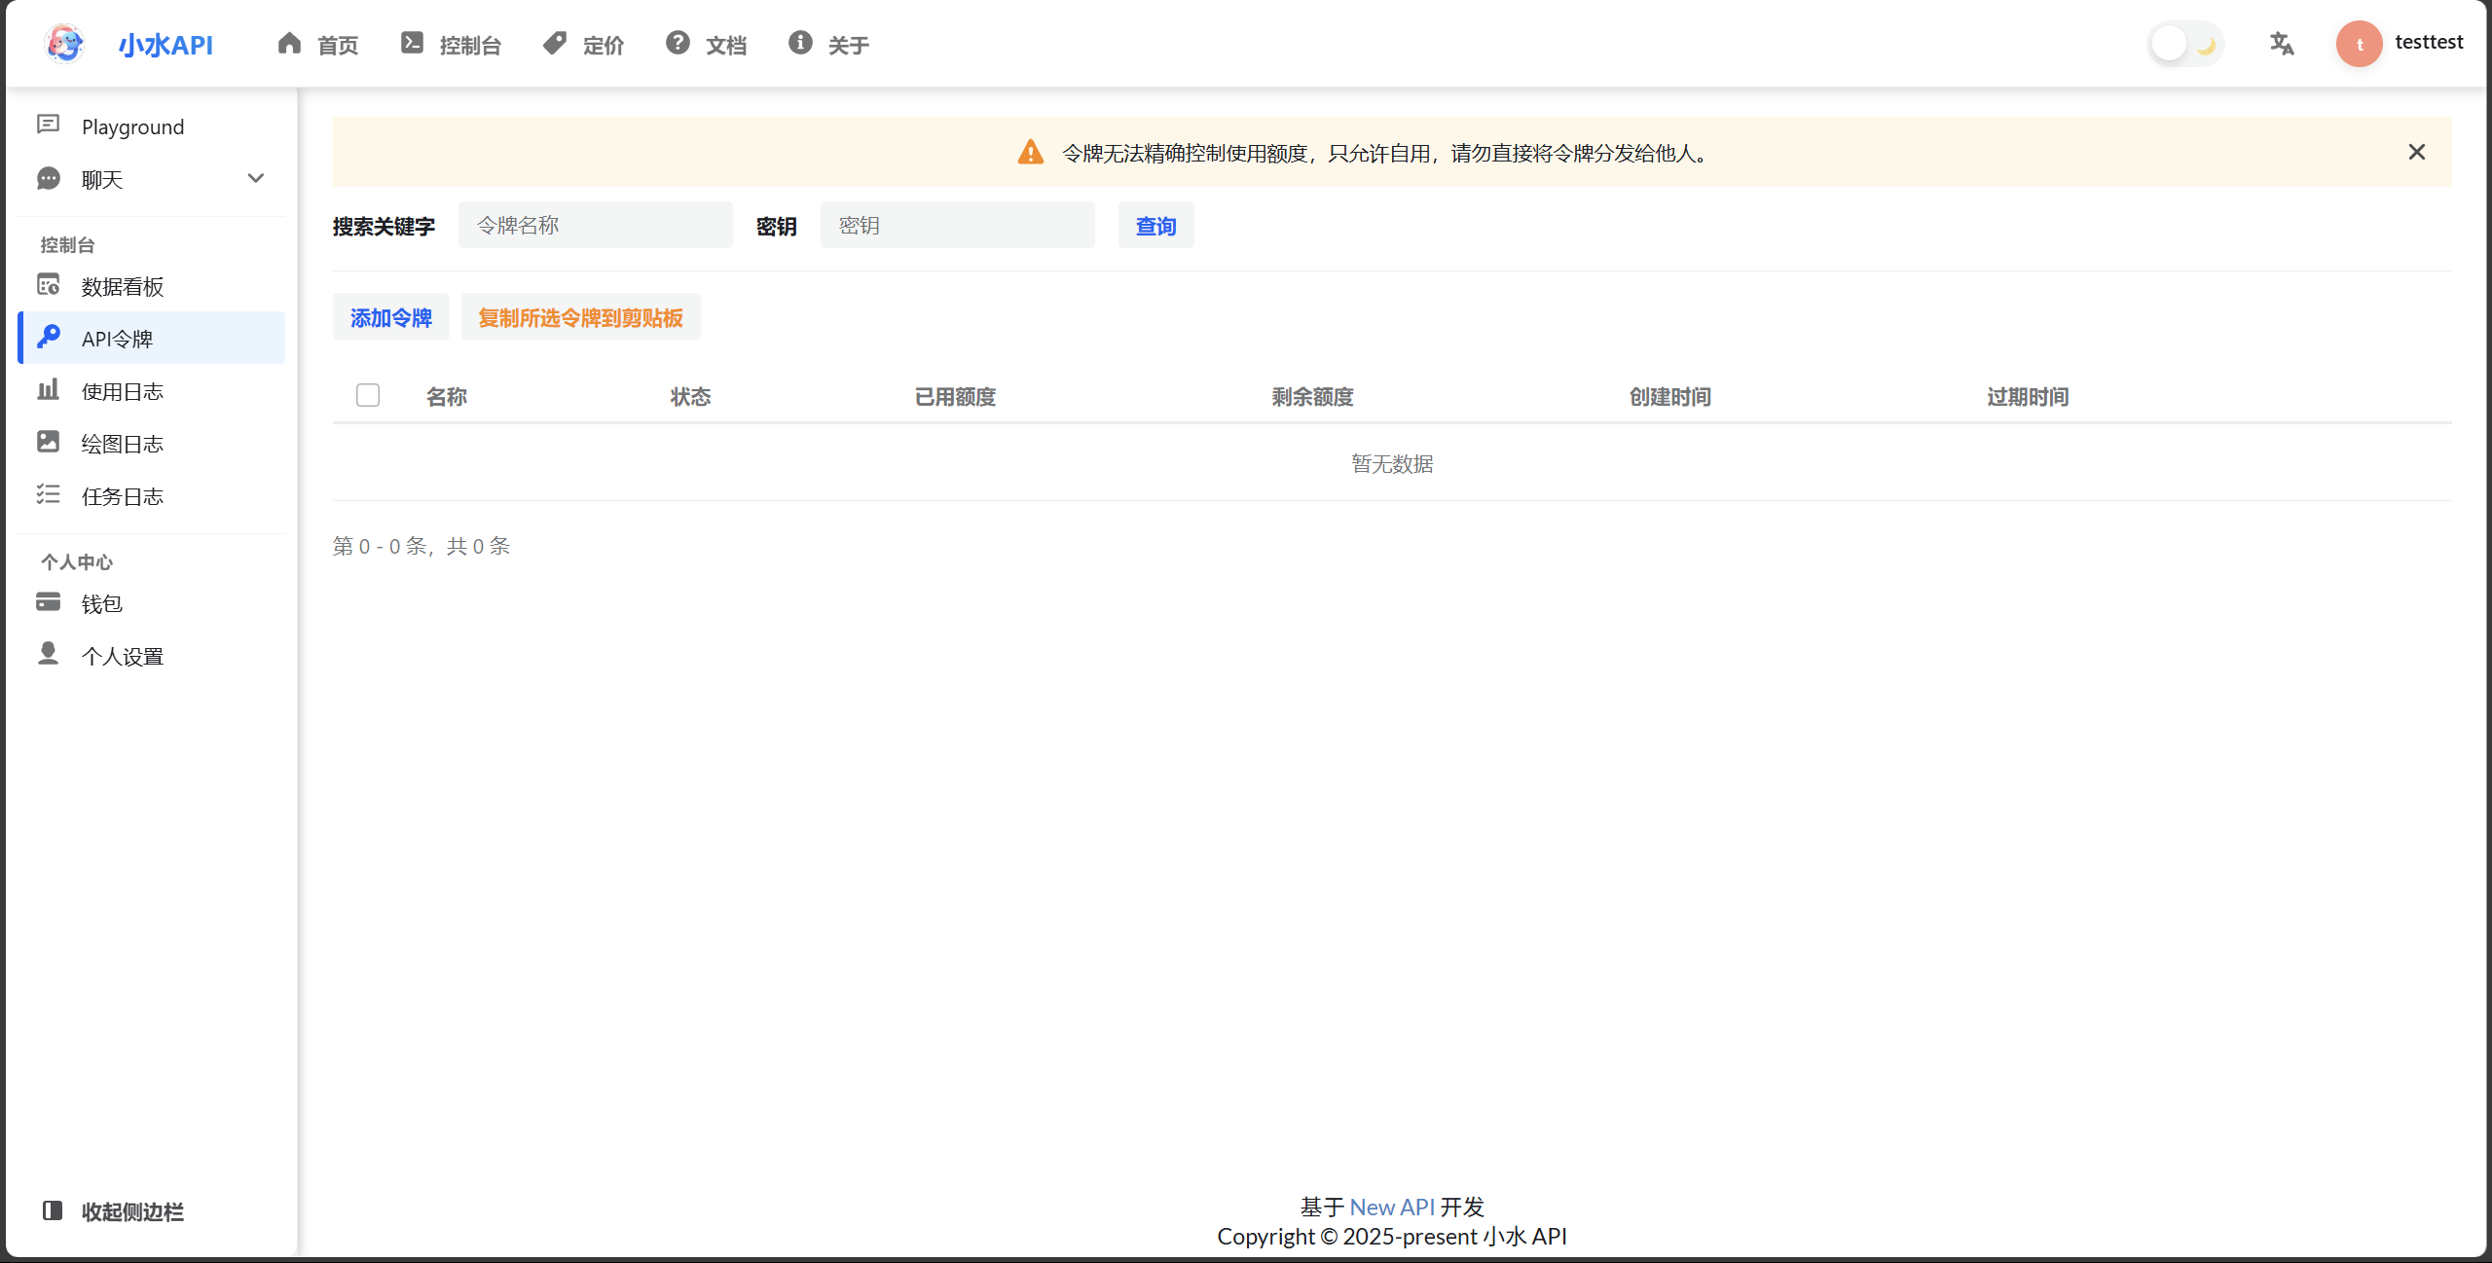Click the 添加令牌 button

(x=390, y=317)
